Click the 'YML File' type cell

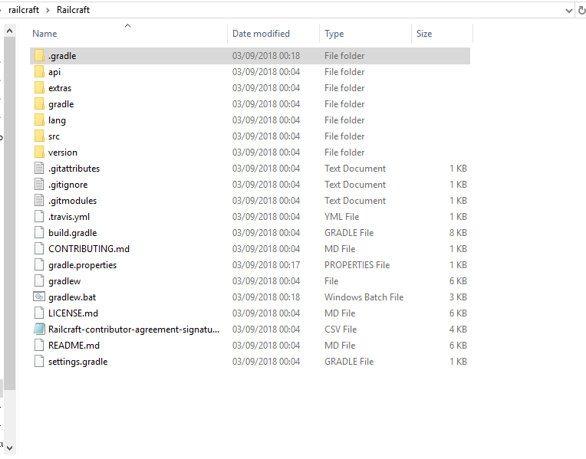tap(341, 217)
